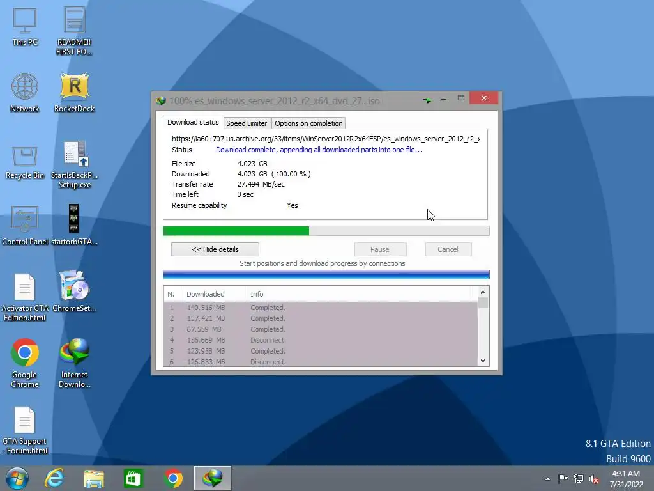Image resolution: width=654 pixels, height=491 pixels.
Task: Click the N. column header
Action: pos(173,294)
